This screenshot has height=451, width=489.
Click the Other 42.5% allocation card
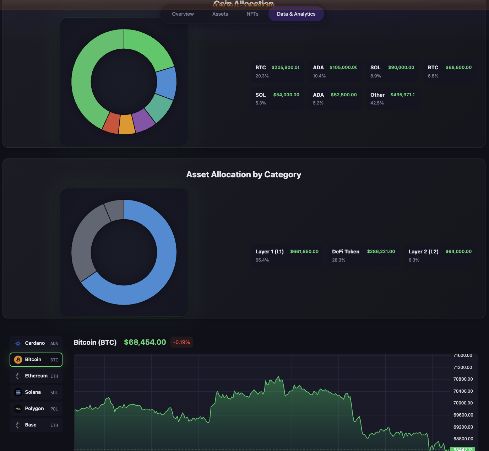point(392,98)
